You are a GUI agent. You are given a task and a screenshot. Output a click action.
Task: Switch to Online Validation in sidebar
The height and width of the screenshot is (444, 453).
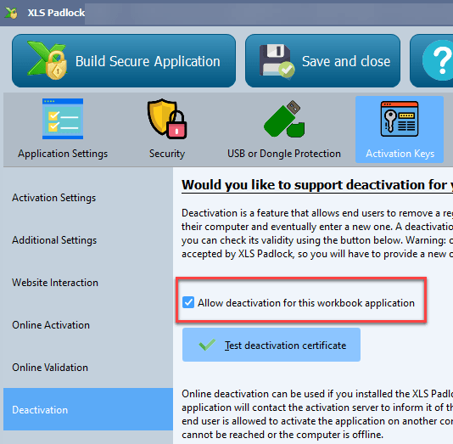[x=50, y=368]
